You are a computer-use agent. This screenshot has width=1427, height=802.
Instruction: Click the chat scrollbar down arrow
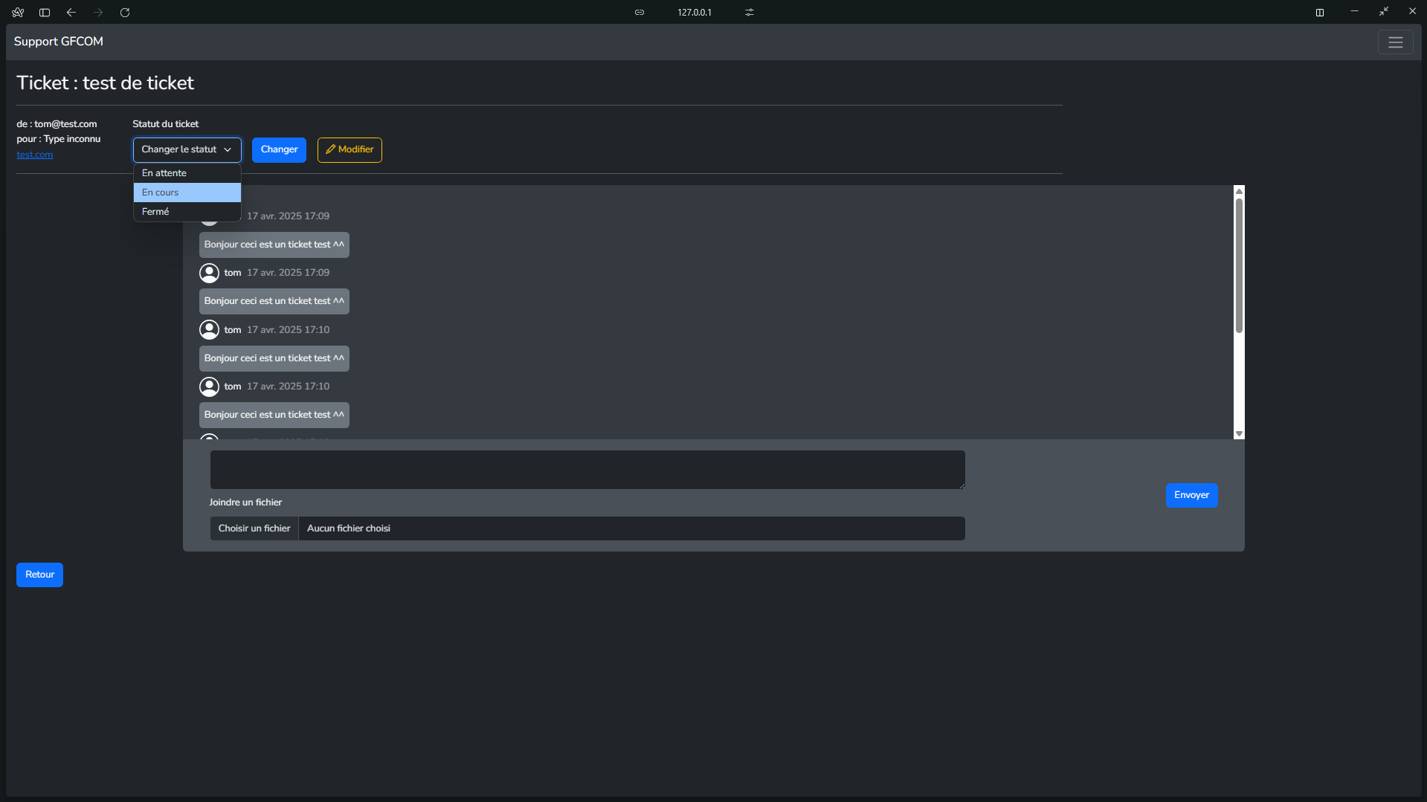tap(1239, 433)
